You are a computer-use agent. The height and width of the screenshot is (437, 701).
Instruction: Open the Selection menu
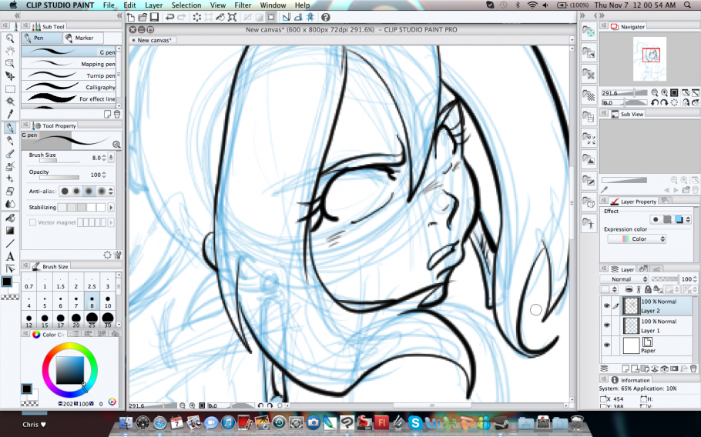186,5
